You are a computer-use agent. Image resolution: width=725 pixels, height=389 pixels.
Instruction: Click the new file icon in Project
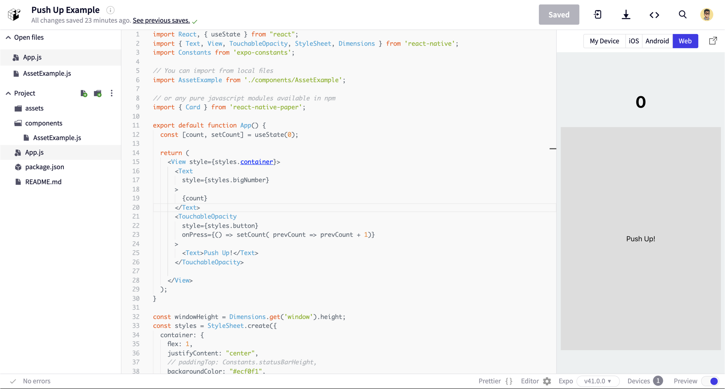click(84, 93)
